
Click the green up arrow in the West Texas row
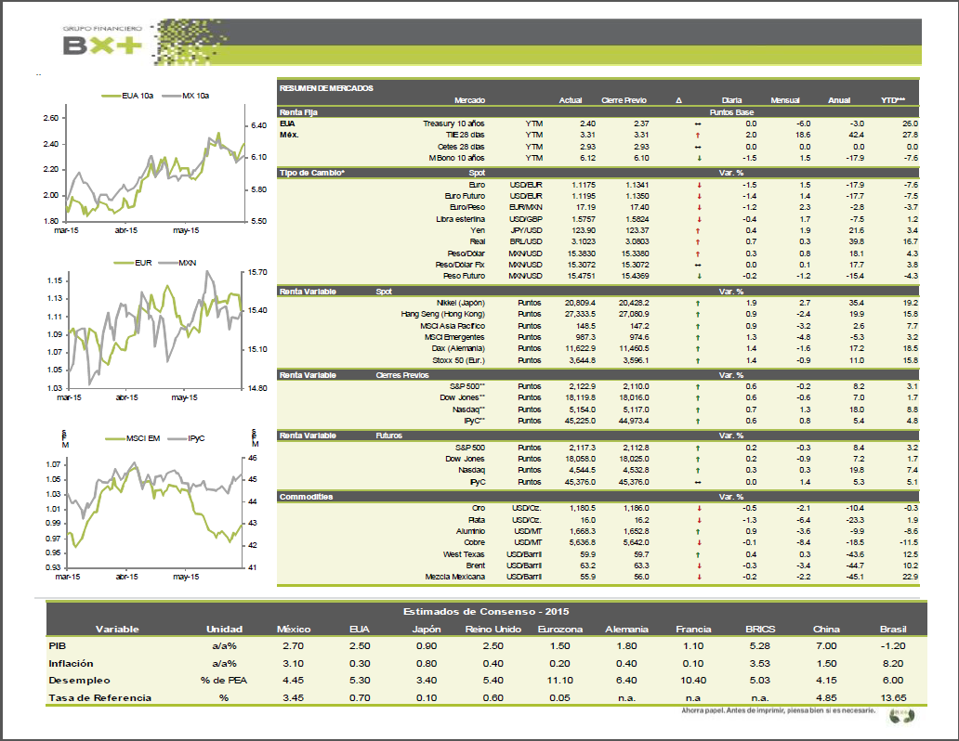click(x=697, y=555)
